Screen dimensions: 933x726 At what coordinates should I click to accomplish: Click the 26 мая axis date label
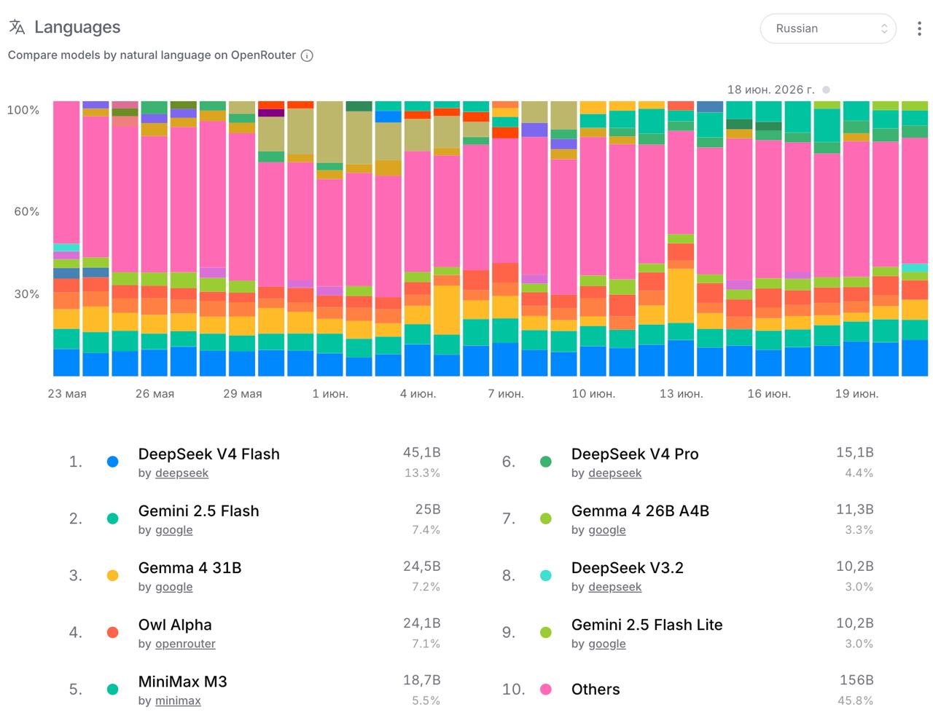click(155, 394)
